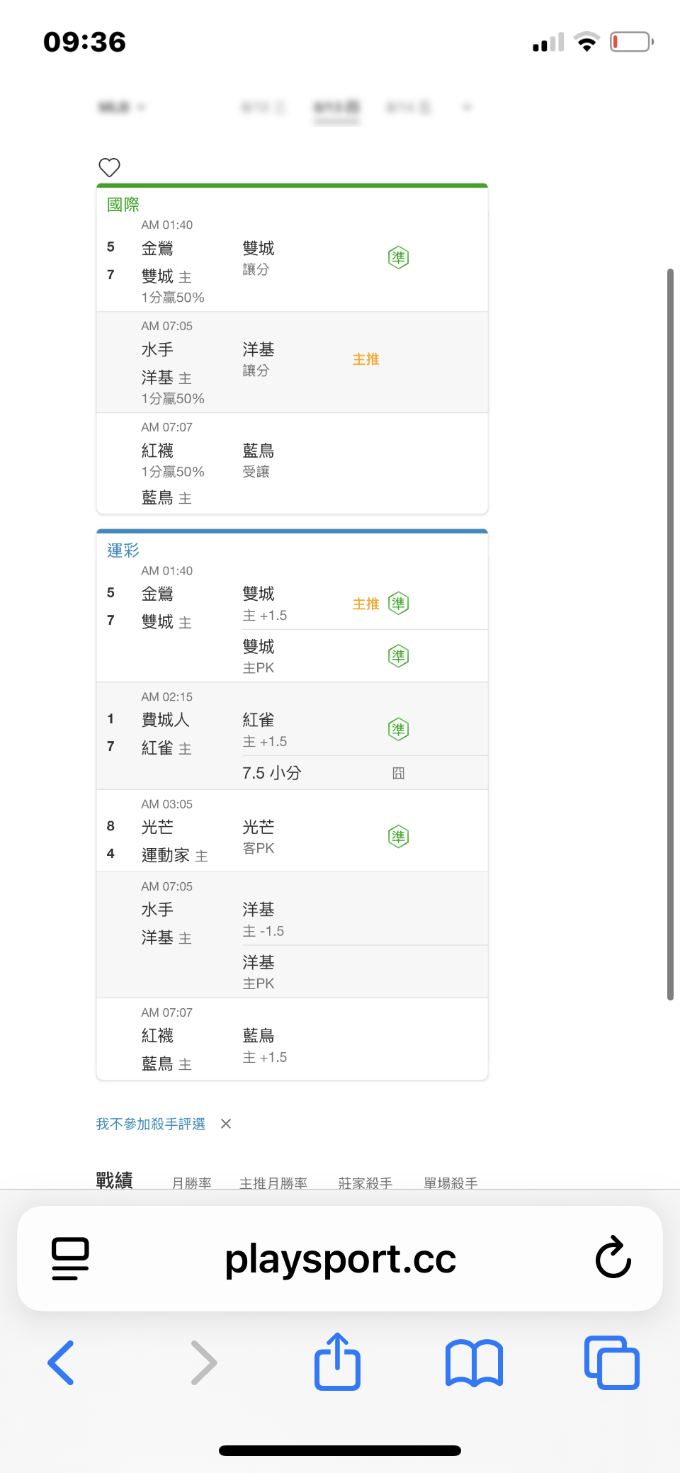
Task: Go back to previous page in Safari
Action: tap(61, 1362)
